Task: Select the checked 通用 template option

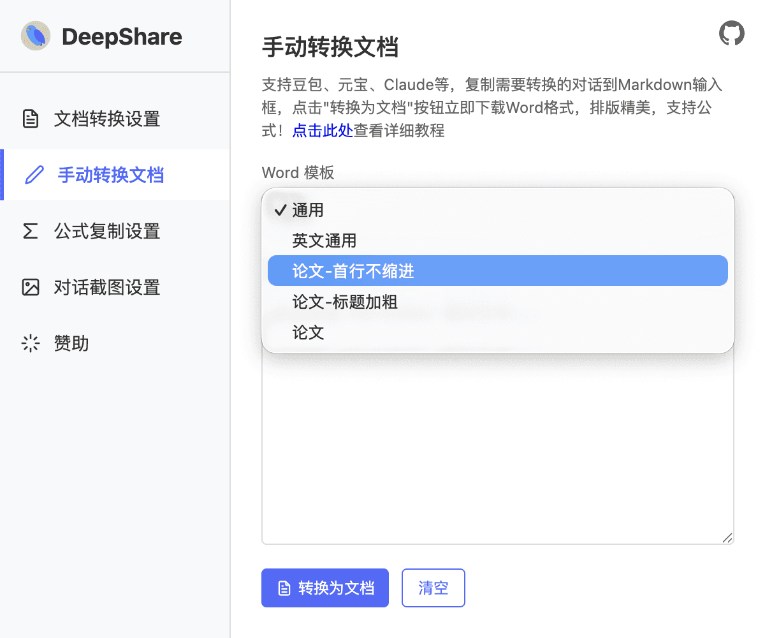Action: tap(308, 210)
